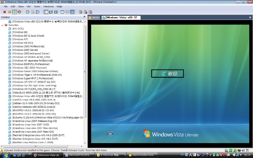The image size is (253, 158).
Task: Open the Windows Start orb
Action: (x=6, y=155)
